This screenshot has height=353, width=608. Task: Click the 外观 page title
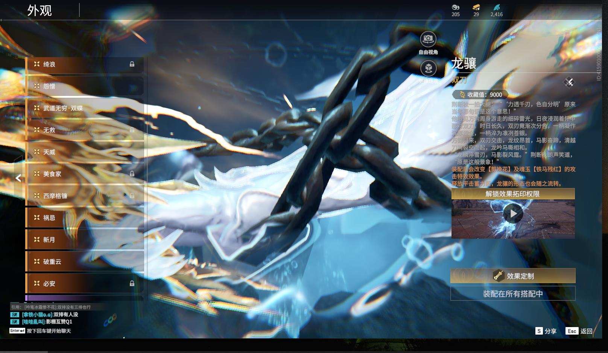click(x=40, y=10)
